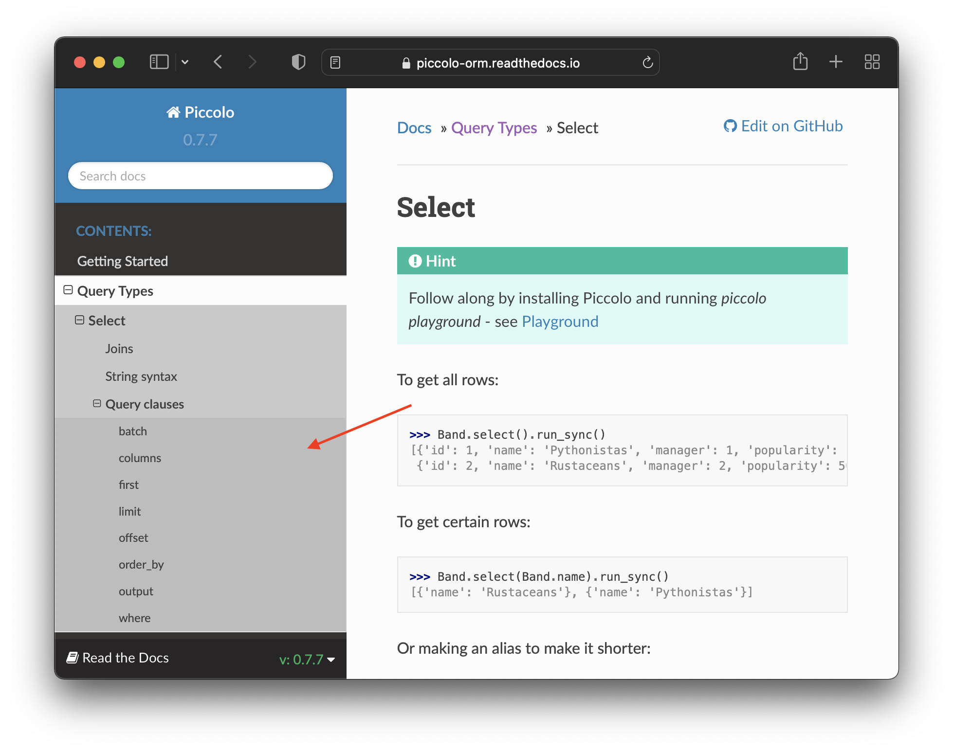This screenshot has width=953, height=751.
Task: Follow the Query Types breadcrumb link
Action: [494, 128]
